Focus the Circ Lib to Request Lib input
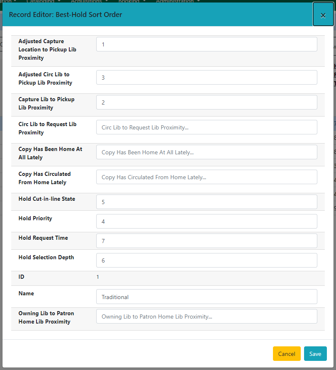Screen dimensions: 336x370 pyautogui.click(x=206, y=127)
